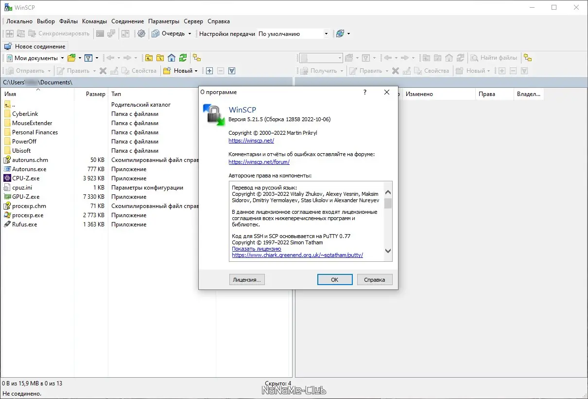Open the PuTTY chiark.greenend.org.uk link
Screen dimensions: 588x399
pyautogui.click(x=297, y=255)
